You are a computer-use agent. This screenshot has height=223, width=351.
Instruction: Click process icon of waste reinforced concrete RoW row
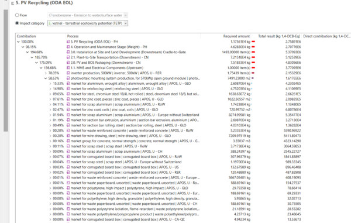[x=68, y=131]
